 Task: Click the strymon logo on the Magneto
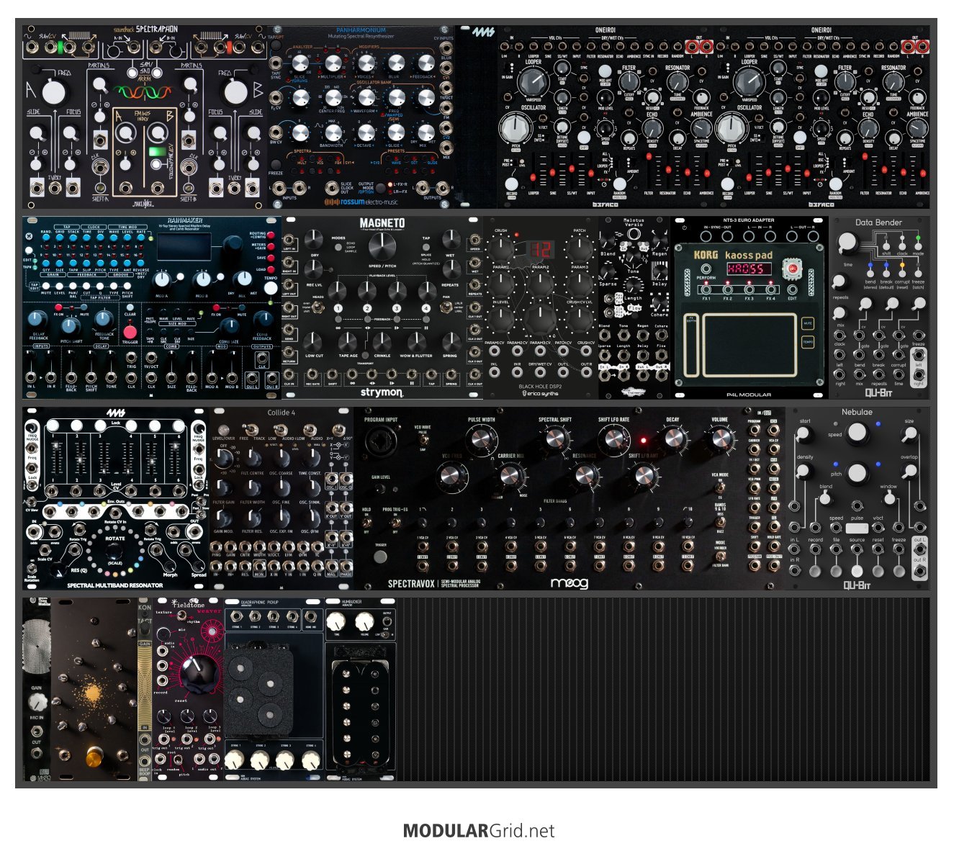point(382,392)
